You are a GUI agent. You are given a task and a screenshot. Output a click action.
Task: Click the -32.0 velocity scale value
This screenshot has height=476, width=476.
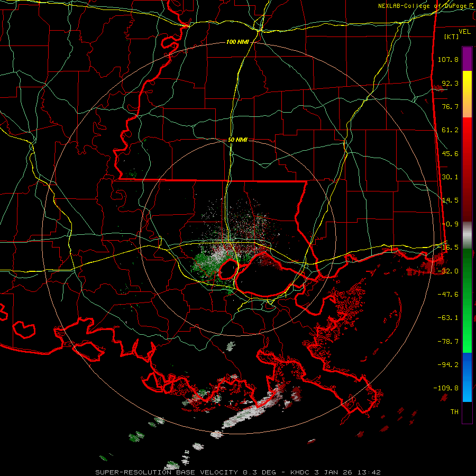tap(448, 271)
